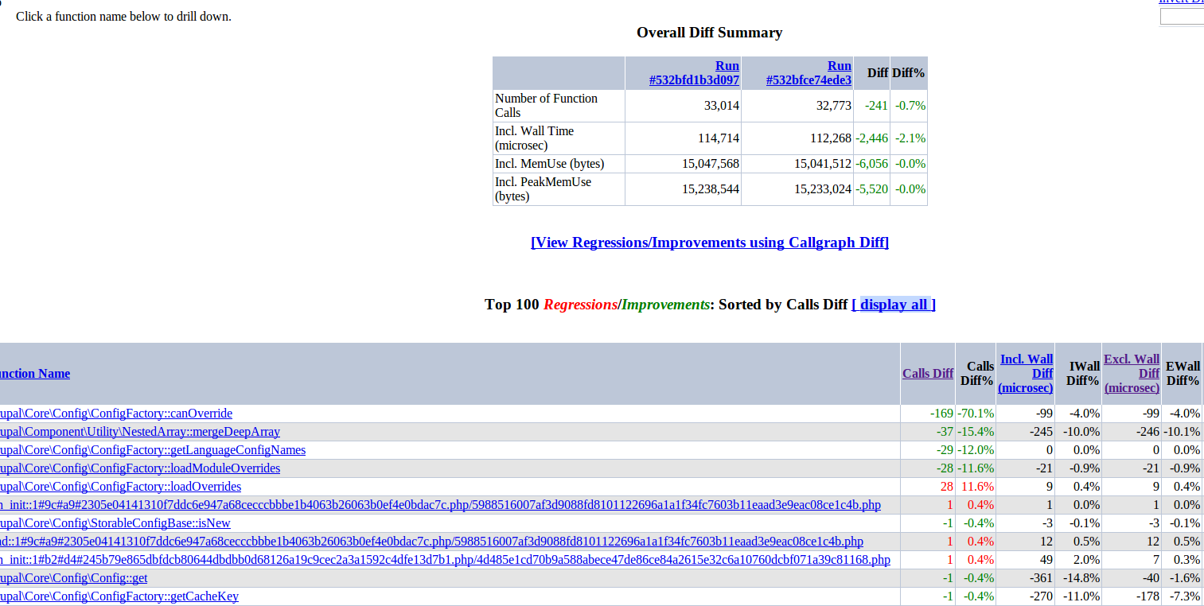Click the 33,014 function calls value

pyautogui.click(x=722, y=106)
